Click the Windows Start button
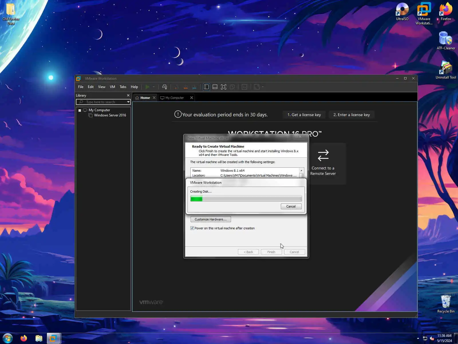Screen dimensions: 458x344 8,338
